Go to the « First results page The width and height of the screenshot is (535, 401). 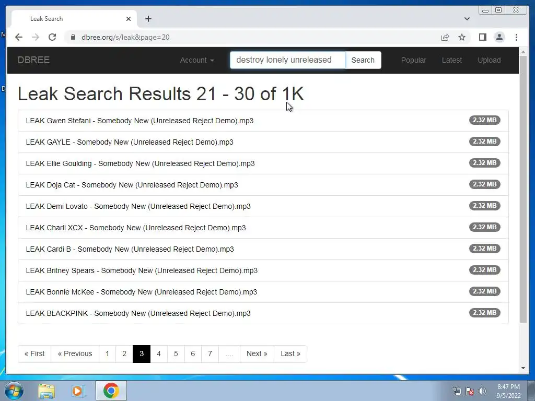(x=34, y=354)
